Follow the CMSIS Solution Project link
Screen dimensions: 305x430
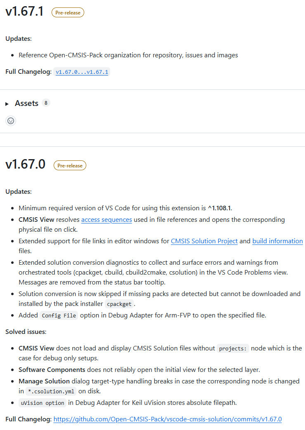pos(204,241)
